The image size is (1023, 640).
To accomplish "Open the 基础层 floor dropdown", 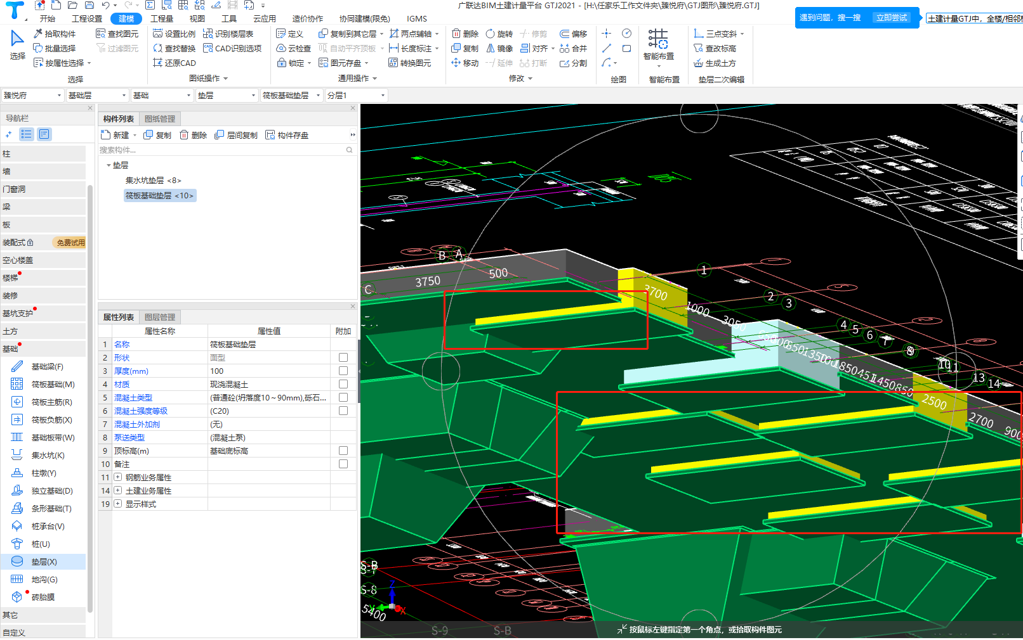I will 97,95.
